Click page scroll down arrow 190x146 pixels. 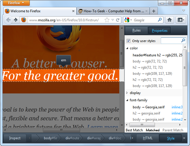tap(122, 125)
